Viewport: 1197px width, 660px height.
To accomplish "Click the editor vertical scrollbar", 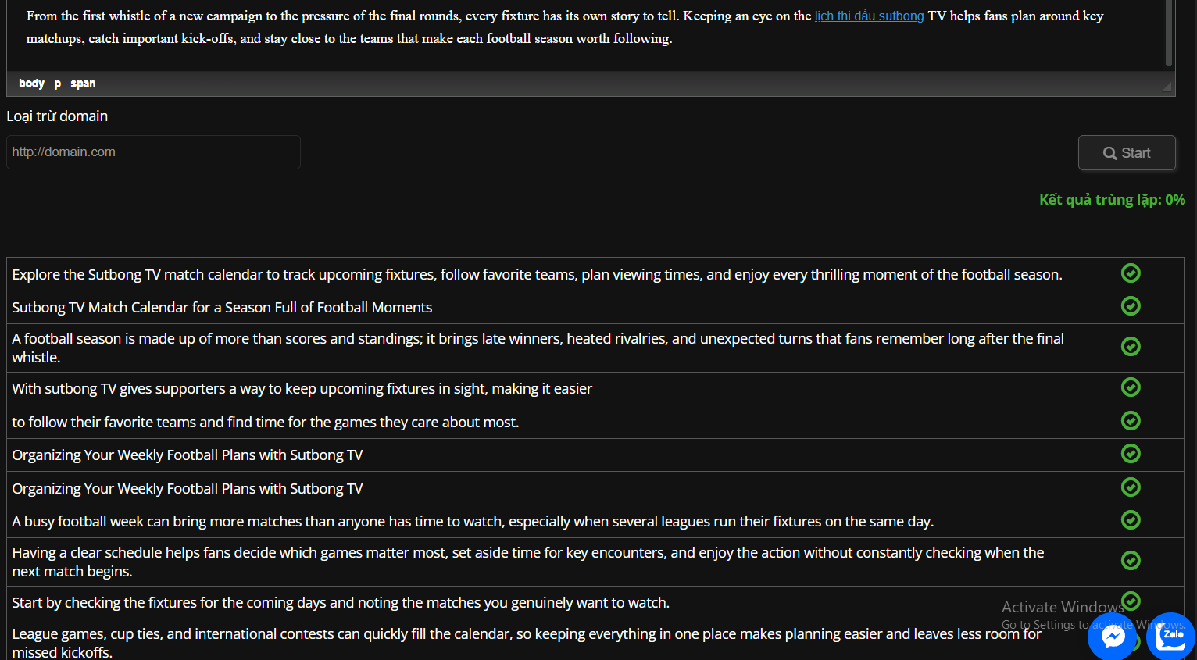I will 1169,33.
